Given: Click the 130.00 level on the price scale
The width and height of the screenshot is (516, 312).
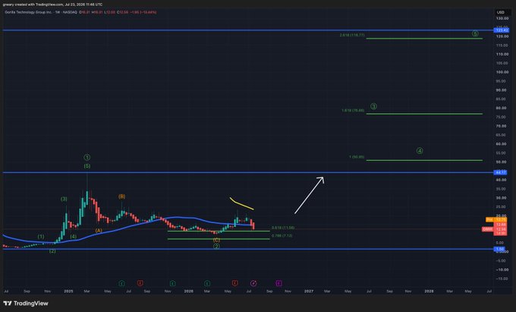Looking at the screenshot, I should 502,18.
